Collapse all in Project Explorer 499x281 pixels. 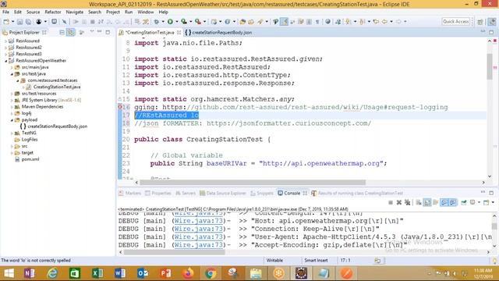(62, 32)
